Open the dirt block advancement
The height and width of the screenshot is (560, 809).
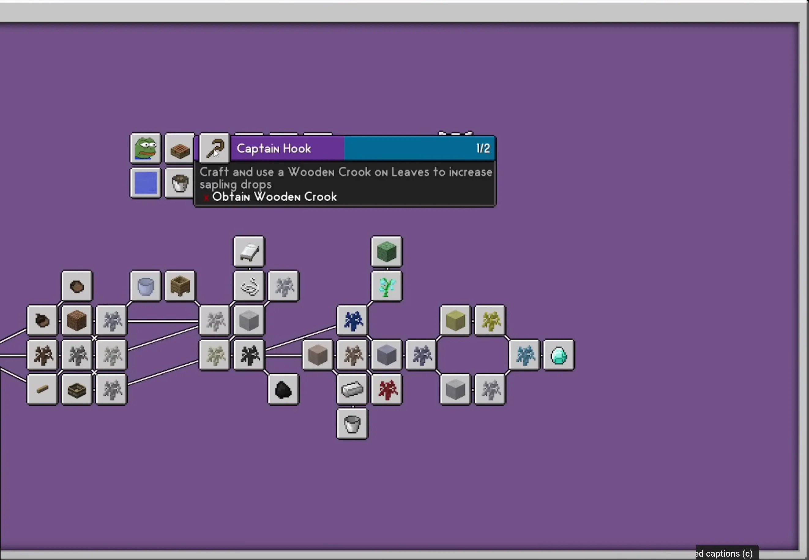click(76, 320)
